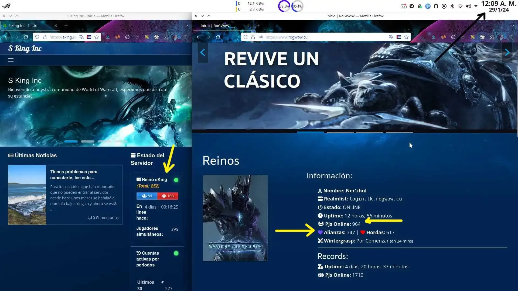This screenshot has height=291, width=518.
Task: Open the S King Inc logo link
Action: tap(25, 48)
